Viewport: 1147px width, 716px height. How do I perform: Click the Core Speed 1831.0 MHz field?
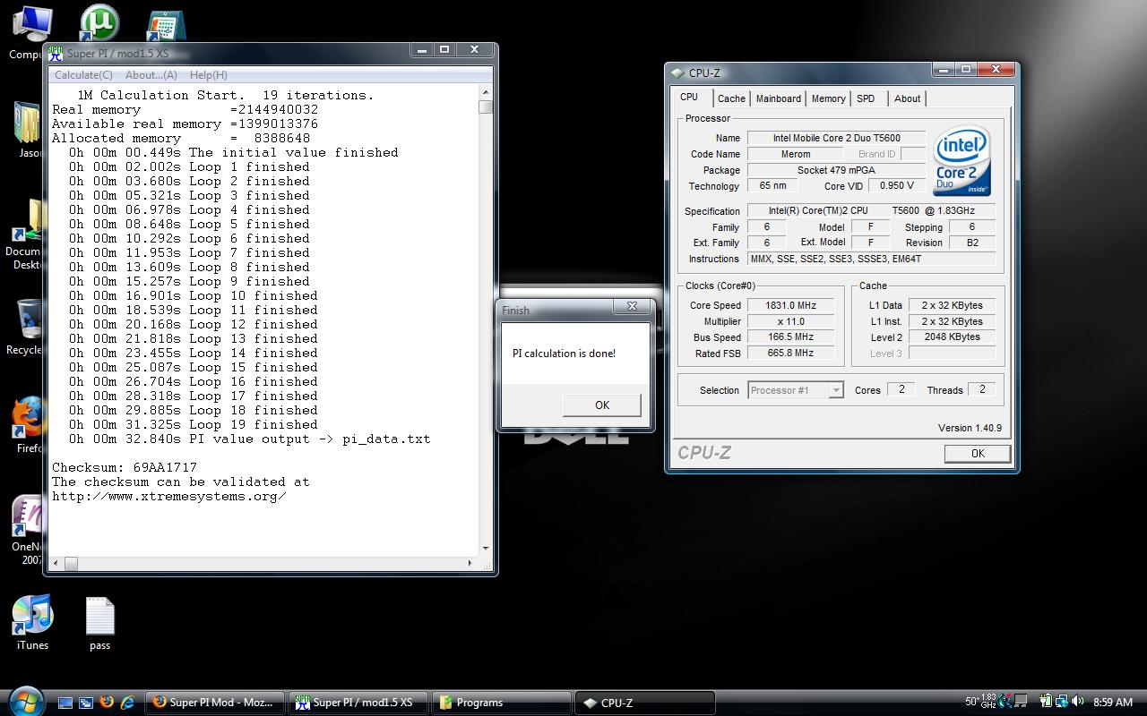[x=791, y=305]
